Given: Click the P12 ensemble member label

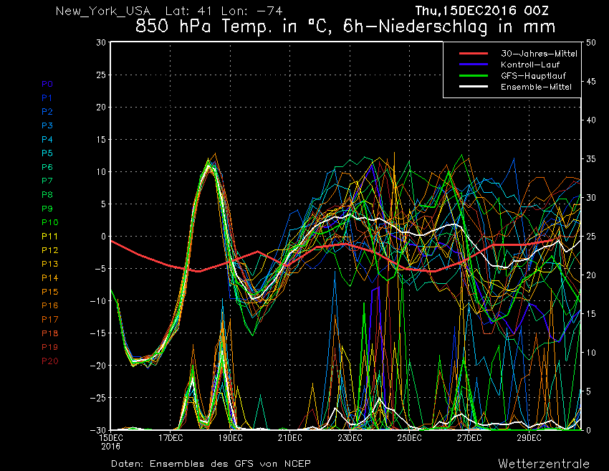Looking at the screenshot, I should tap(49, 250).
